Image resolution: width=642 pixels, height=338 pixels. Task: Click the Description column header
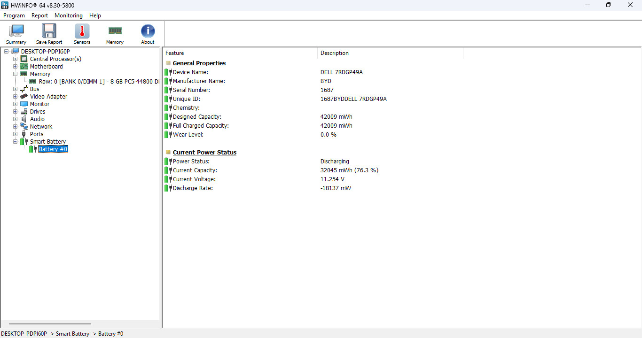click(x=390, y=53)
